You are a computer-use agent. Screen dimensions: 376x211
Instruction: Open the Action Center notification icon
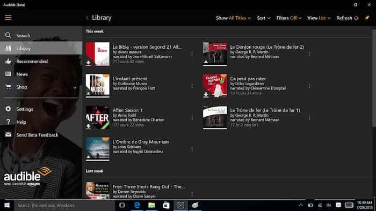pyautogui.click(x=338, y=205)
